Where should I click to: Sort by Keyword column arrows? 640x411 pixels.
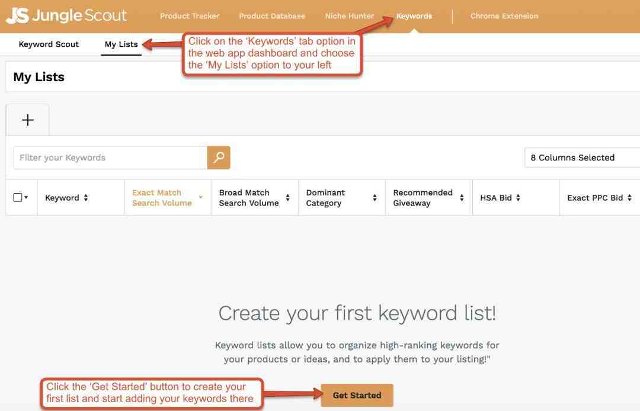(x=86, y=198)
